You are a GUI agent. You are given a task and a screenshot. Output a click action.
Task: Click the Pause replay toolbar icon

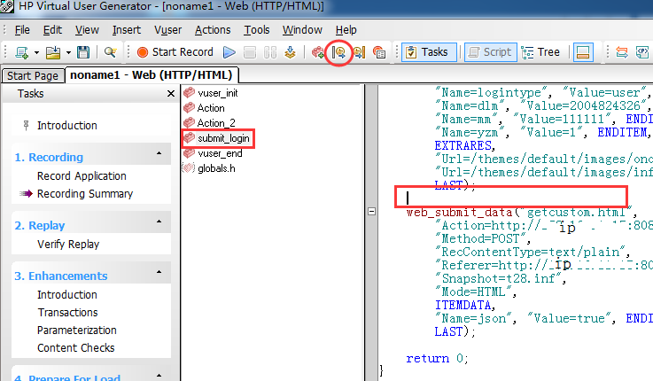tap(270, 52)
